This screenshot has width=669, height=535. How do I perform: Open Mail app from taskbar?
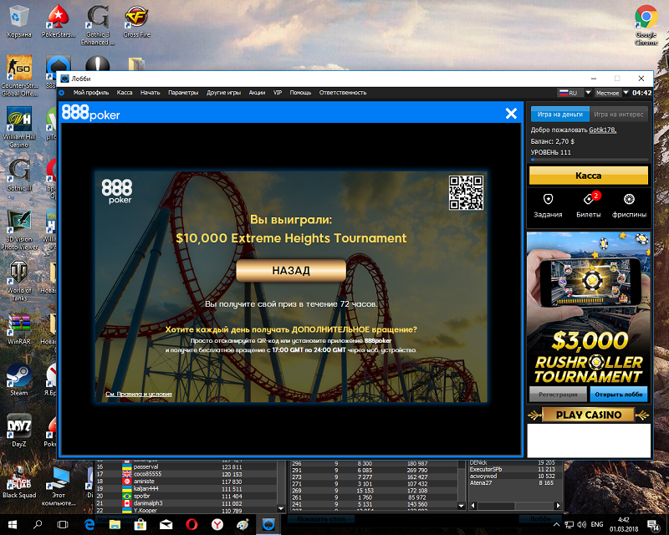click(x=166, y=524)
